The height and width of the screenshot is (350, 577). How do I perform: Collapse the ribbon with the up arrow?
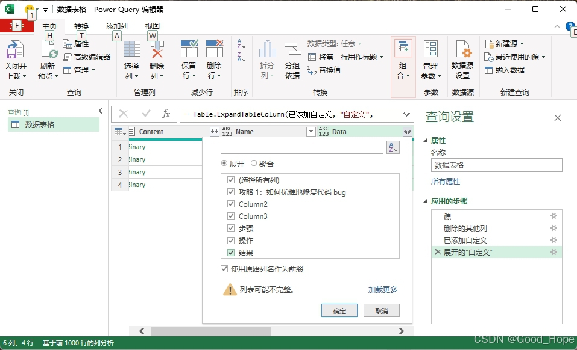[x=557, y=26]
